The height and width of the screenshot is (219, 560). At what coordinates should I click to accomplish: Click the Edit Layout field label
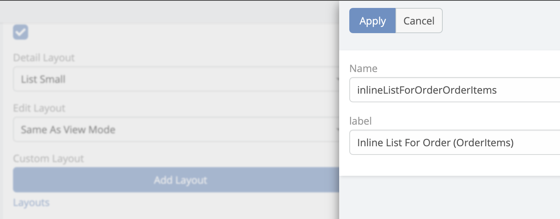pos(39,108)
